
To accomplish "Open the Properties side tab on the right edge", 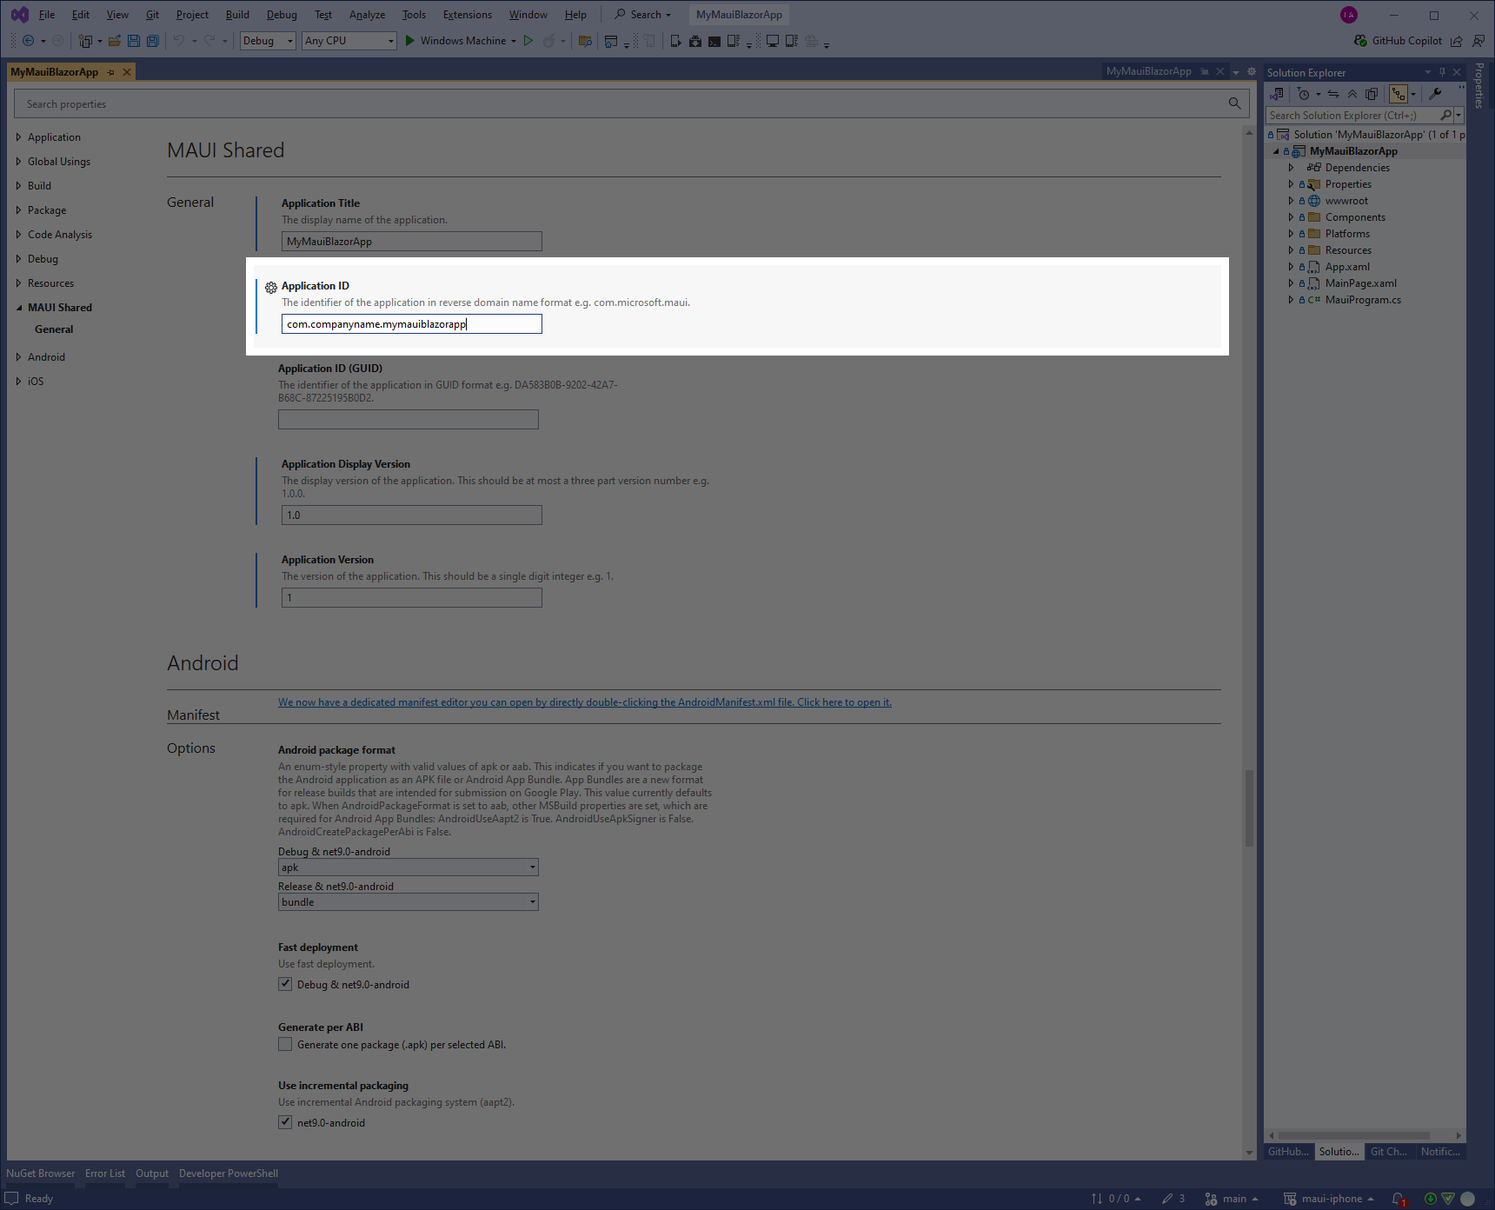I will tap(1479, 85).
